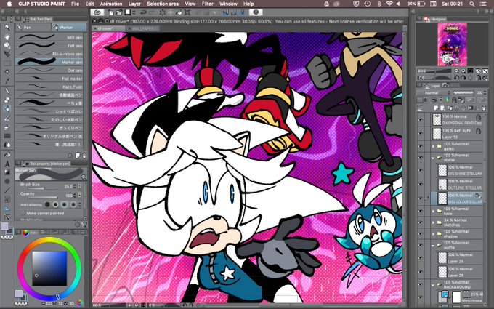Select the Text tool
The height and width of the screenshot is (309, 494).
coord(7,164)
